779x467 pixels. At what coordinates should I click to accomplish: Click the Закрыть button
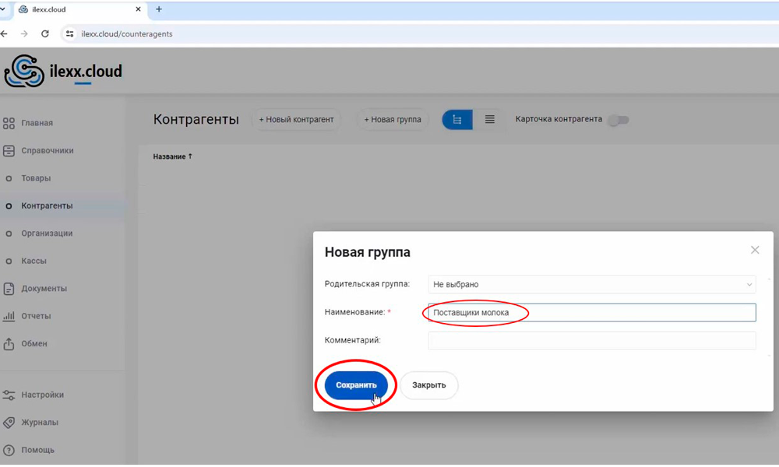[429, 385]
